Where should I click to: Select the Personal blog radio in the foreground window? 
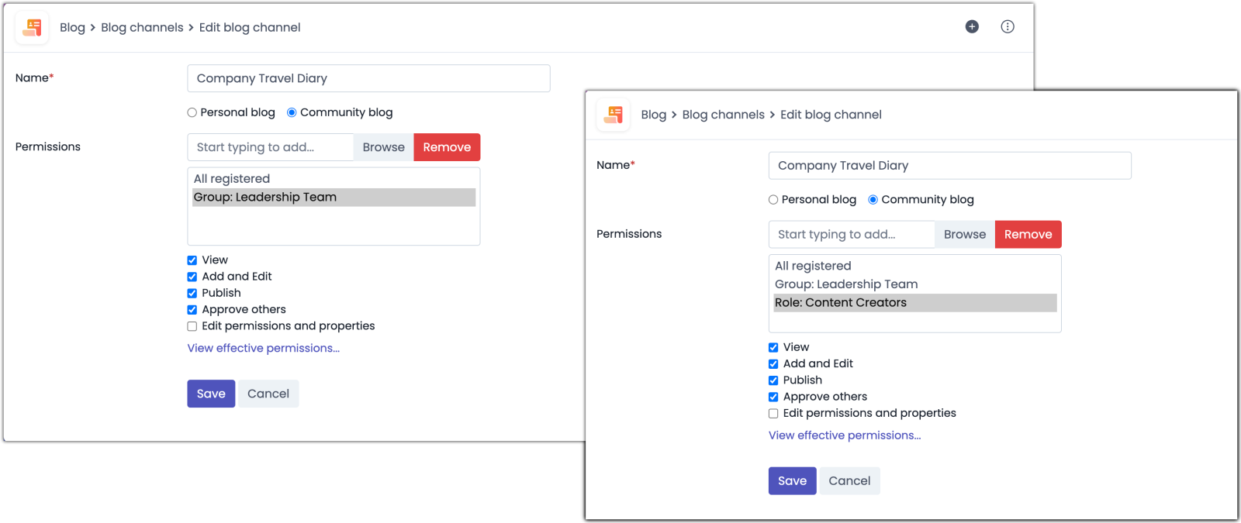coord(773,200)
